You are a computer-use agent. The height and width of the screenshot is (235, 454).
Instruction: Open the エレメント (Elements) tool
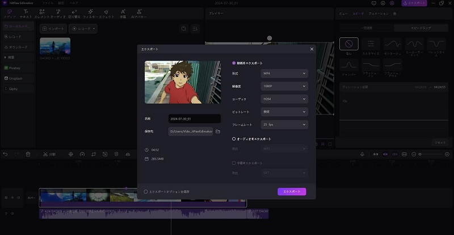point(42,14)
